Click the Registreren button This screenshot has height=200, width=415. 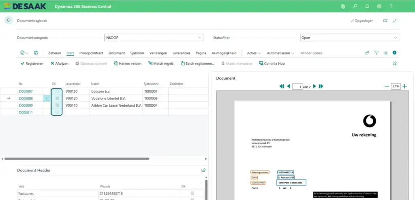point(32,63)
